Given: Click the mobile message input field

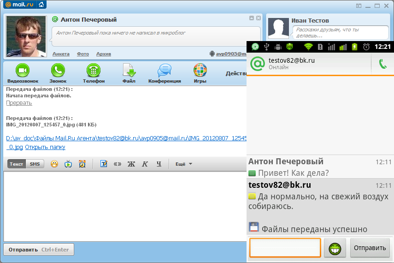Looking at the screenshot, I should (x=285, y=248).
